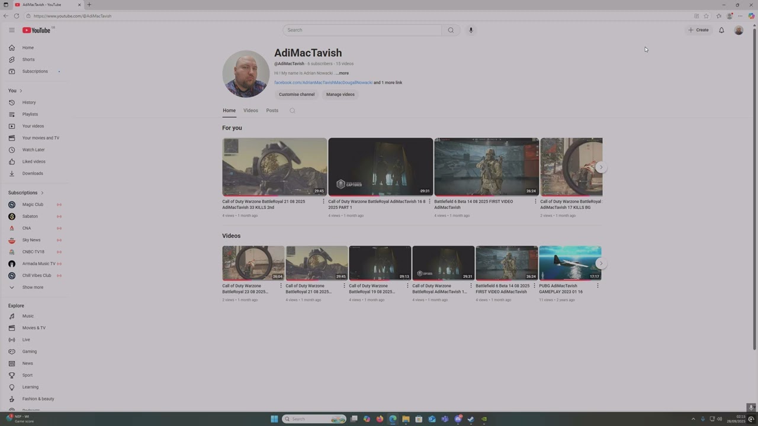Viewport: 758px width, 426px height.
Task: Open the Edge favorites list icon
Action: [719, 16]
